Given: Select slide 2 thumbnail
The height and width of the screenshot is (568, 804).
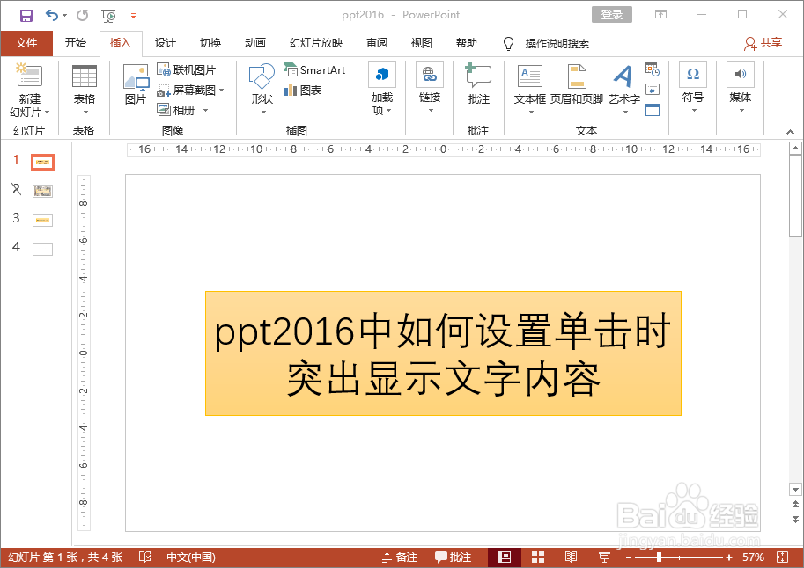Looking at the screenshot, I should pyautogui.click(x=42, y=192).
